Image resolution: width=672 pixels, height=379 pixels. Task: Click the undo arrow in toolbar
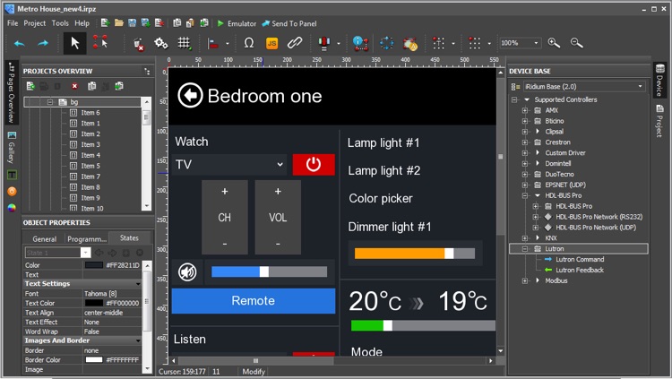(x=19, y=43)
